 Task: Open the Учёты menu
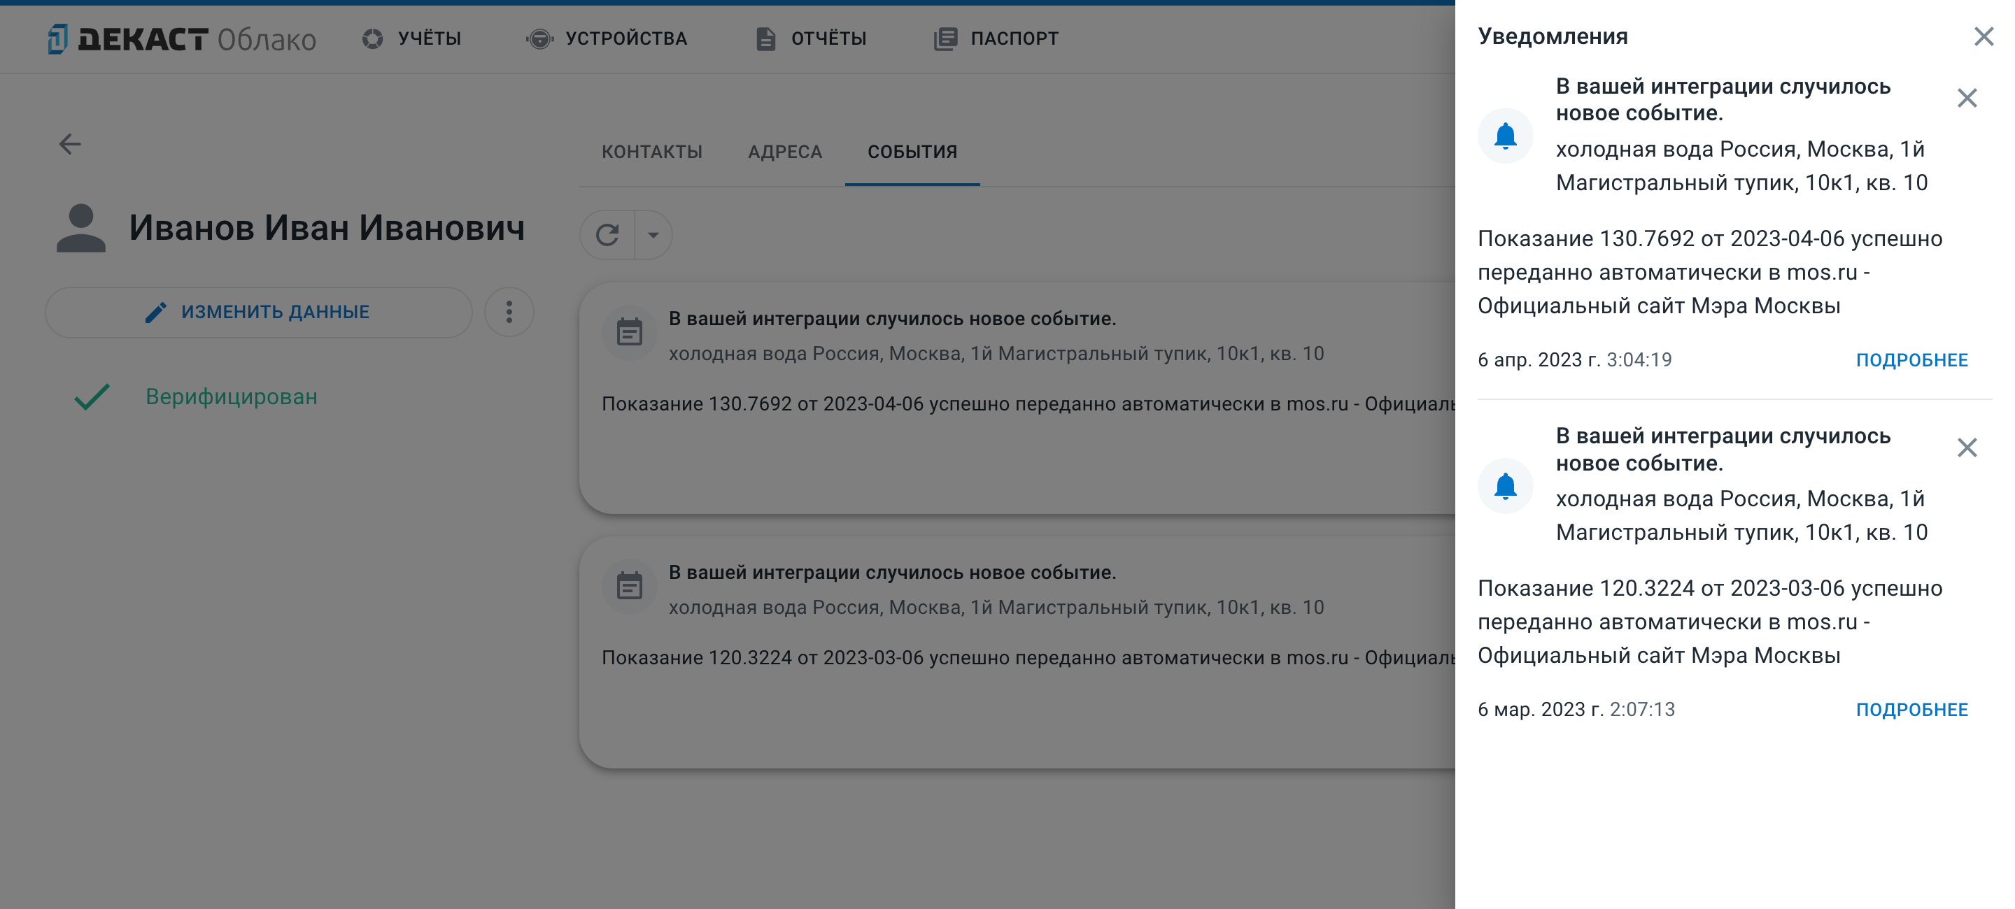411,38
